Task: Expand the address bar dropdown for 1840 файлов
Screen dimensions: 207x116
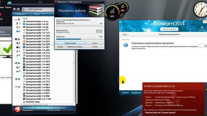Action: (51, 9)
